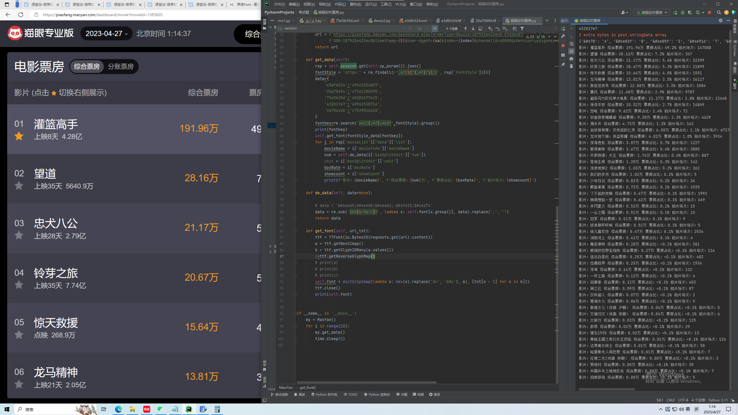The image size is (738, 415).
Task: Open WeChat from the Windows taskbar
Action: [161, 409]
